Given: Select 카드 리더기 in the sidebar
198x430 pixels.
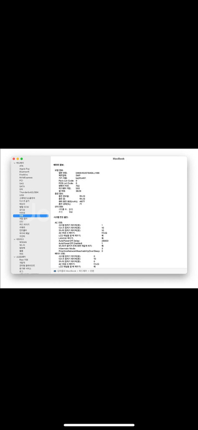Looking at the screenshot, I should tap(24, 225).
